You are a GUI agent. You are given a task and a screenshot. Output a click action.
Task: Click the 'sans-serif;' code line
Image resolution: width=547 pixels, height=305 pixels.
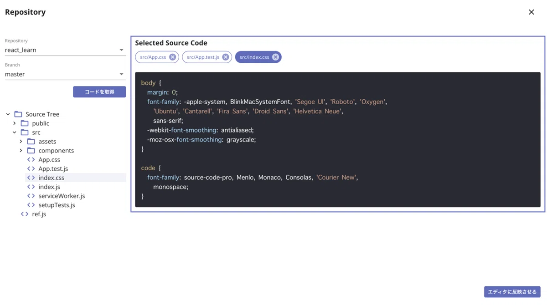(x=168, y=121)
